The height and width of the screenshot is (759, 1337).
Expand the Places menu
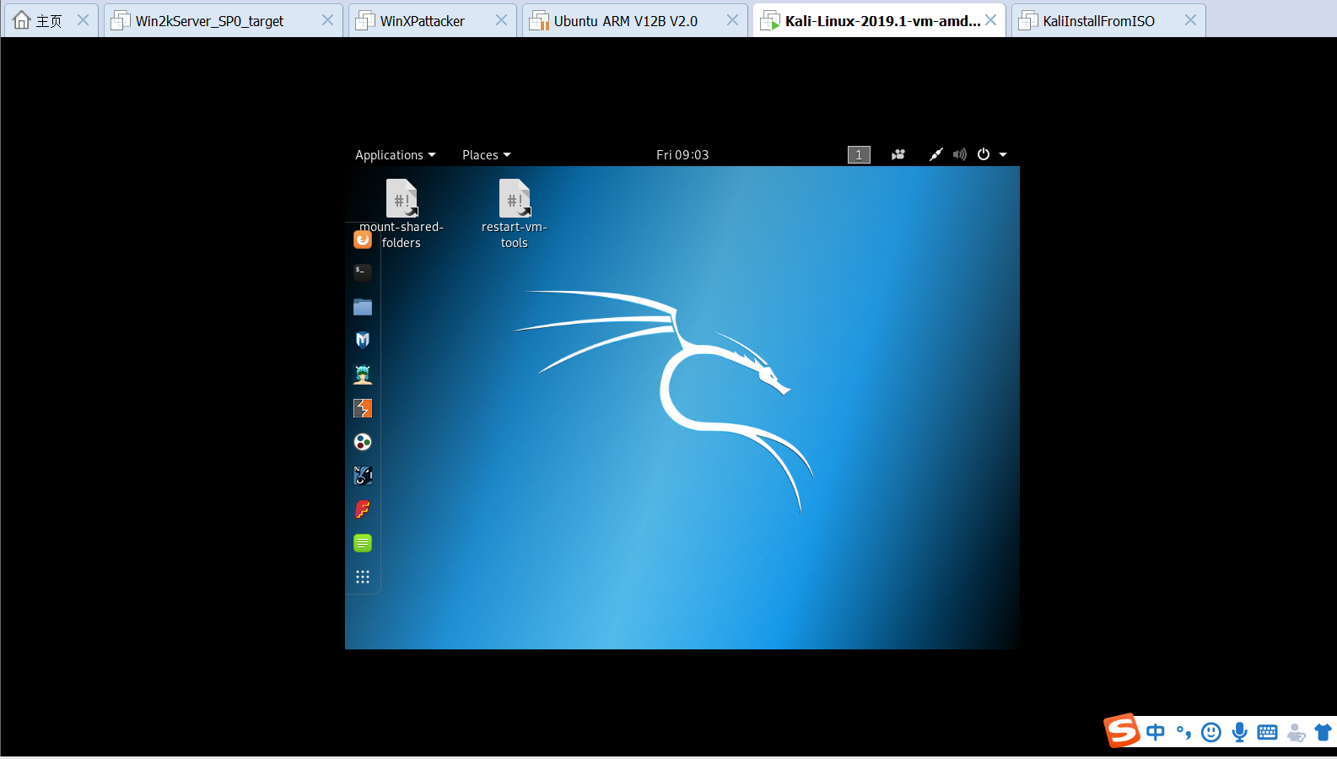tap(487, 155)
